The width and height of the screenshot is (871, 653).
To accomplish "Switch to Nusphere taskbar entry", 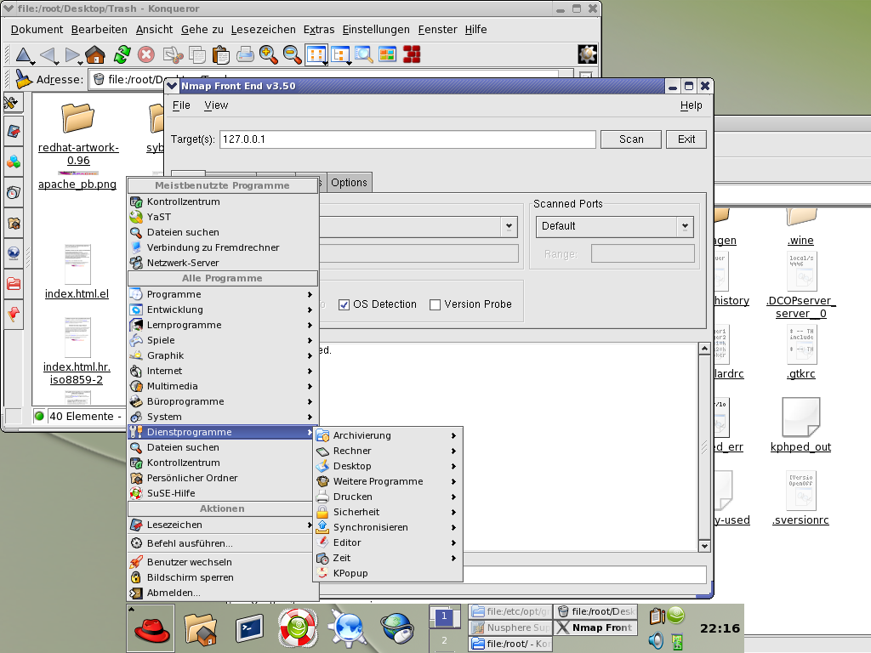I will click(x=510, y=627).
